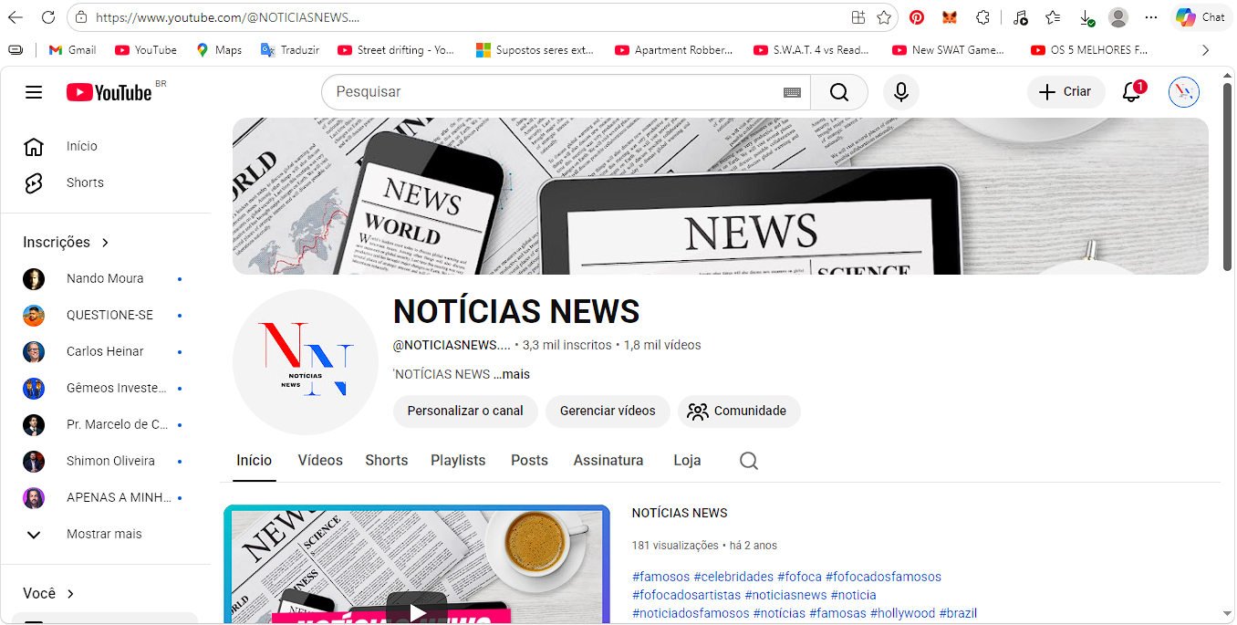Screen dimensions: 1237x625
Task: Open the notifications bell
Action: pos(1132,92)
